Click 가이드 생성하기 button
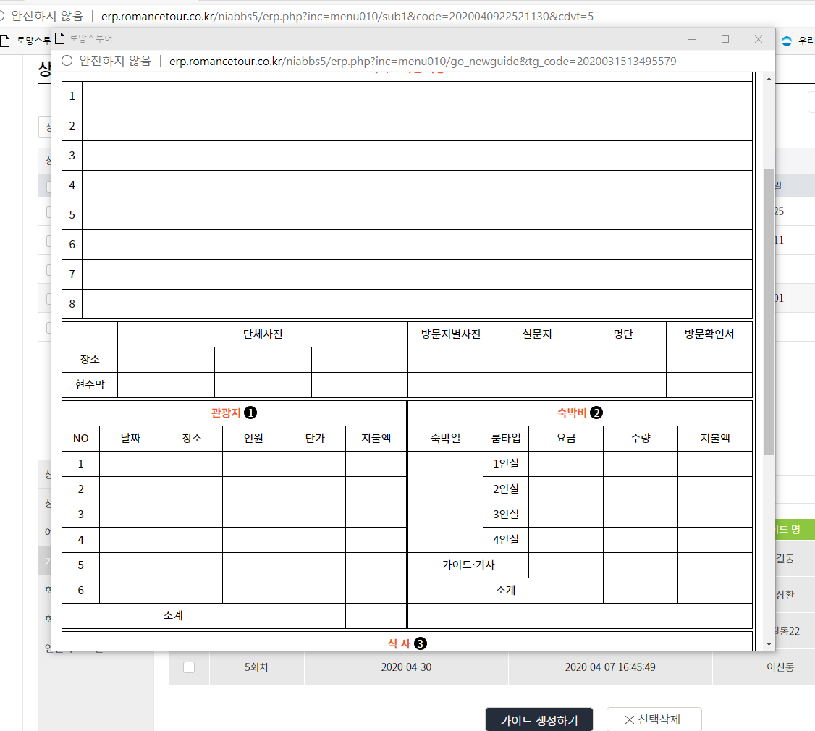 (x=539, y=720)
